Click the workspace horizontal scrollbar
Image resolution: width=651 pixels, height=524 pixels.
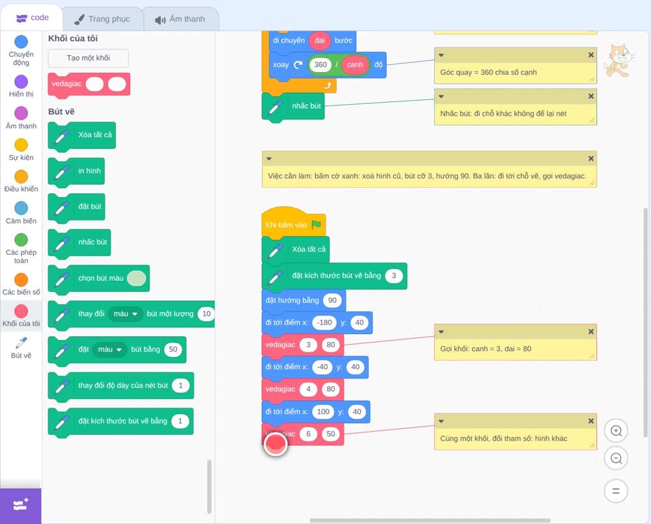coord(430,520)
